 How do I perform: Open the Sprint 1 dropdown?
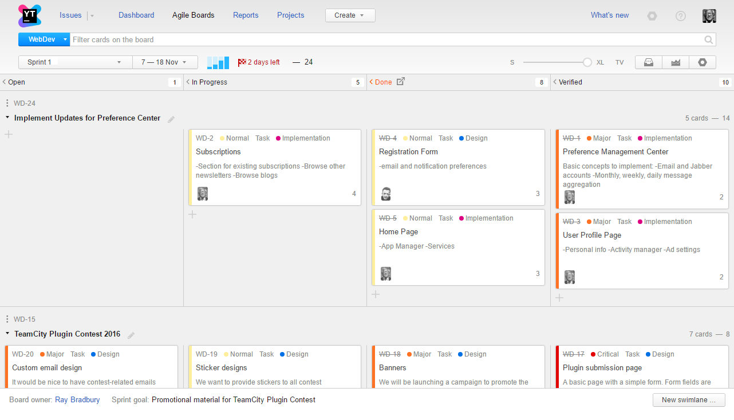click(x=75, y=62)
